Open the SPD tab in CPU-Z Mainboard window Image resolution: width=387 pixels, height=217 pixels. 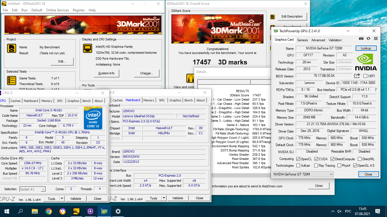click(x=161, y=100)
